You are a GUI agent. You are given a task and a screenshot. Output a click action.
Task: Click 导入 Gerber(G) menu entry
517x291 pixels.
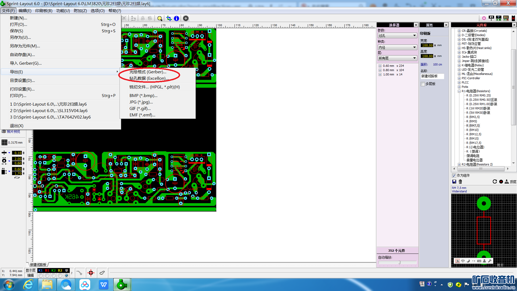(26, 63)
